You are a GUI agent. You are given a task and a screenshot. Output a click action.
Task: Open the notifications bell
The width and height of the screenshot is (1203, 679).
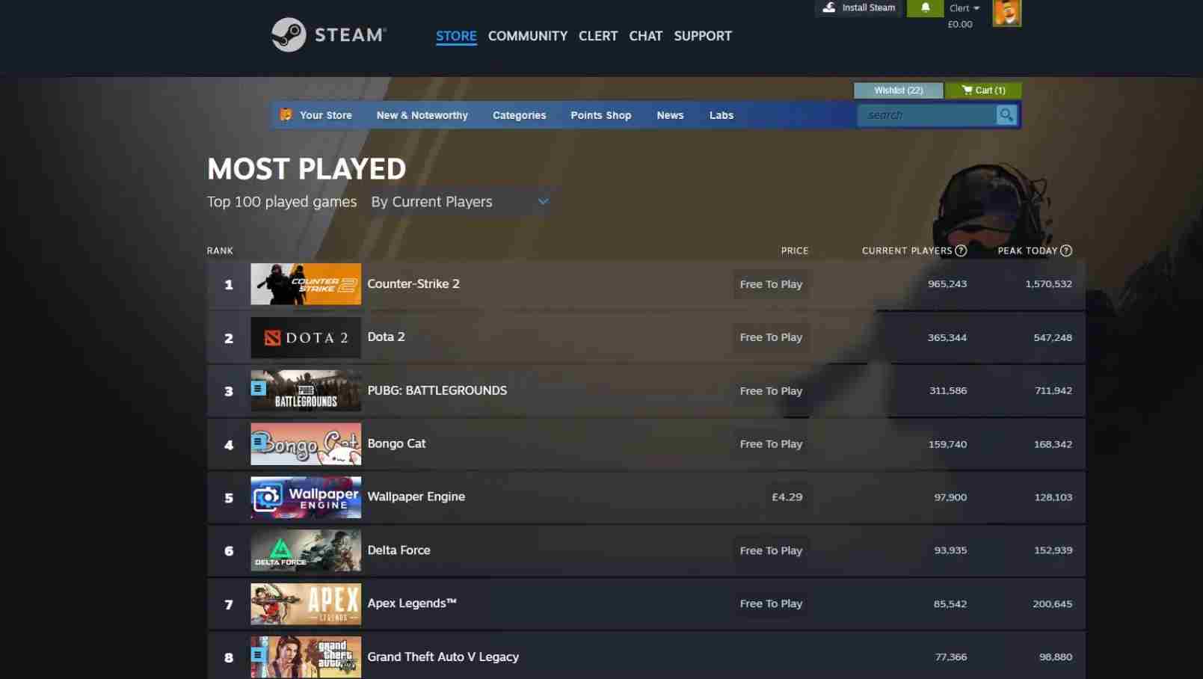coord(925,7)
